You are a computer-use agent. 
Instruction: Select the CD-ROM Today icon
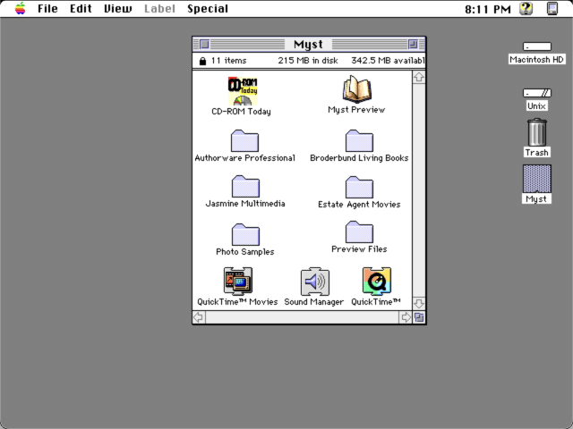(243, 91)
